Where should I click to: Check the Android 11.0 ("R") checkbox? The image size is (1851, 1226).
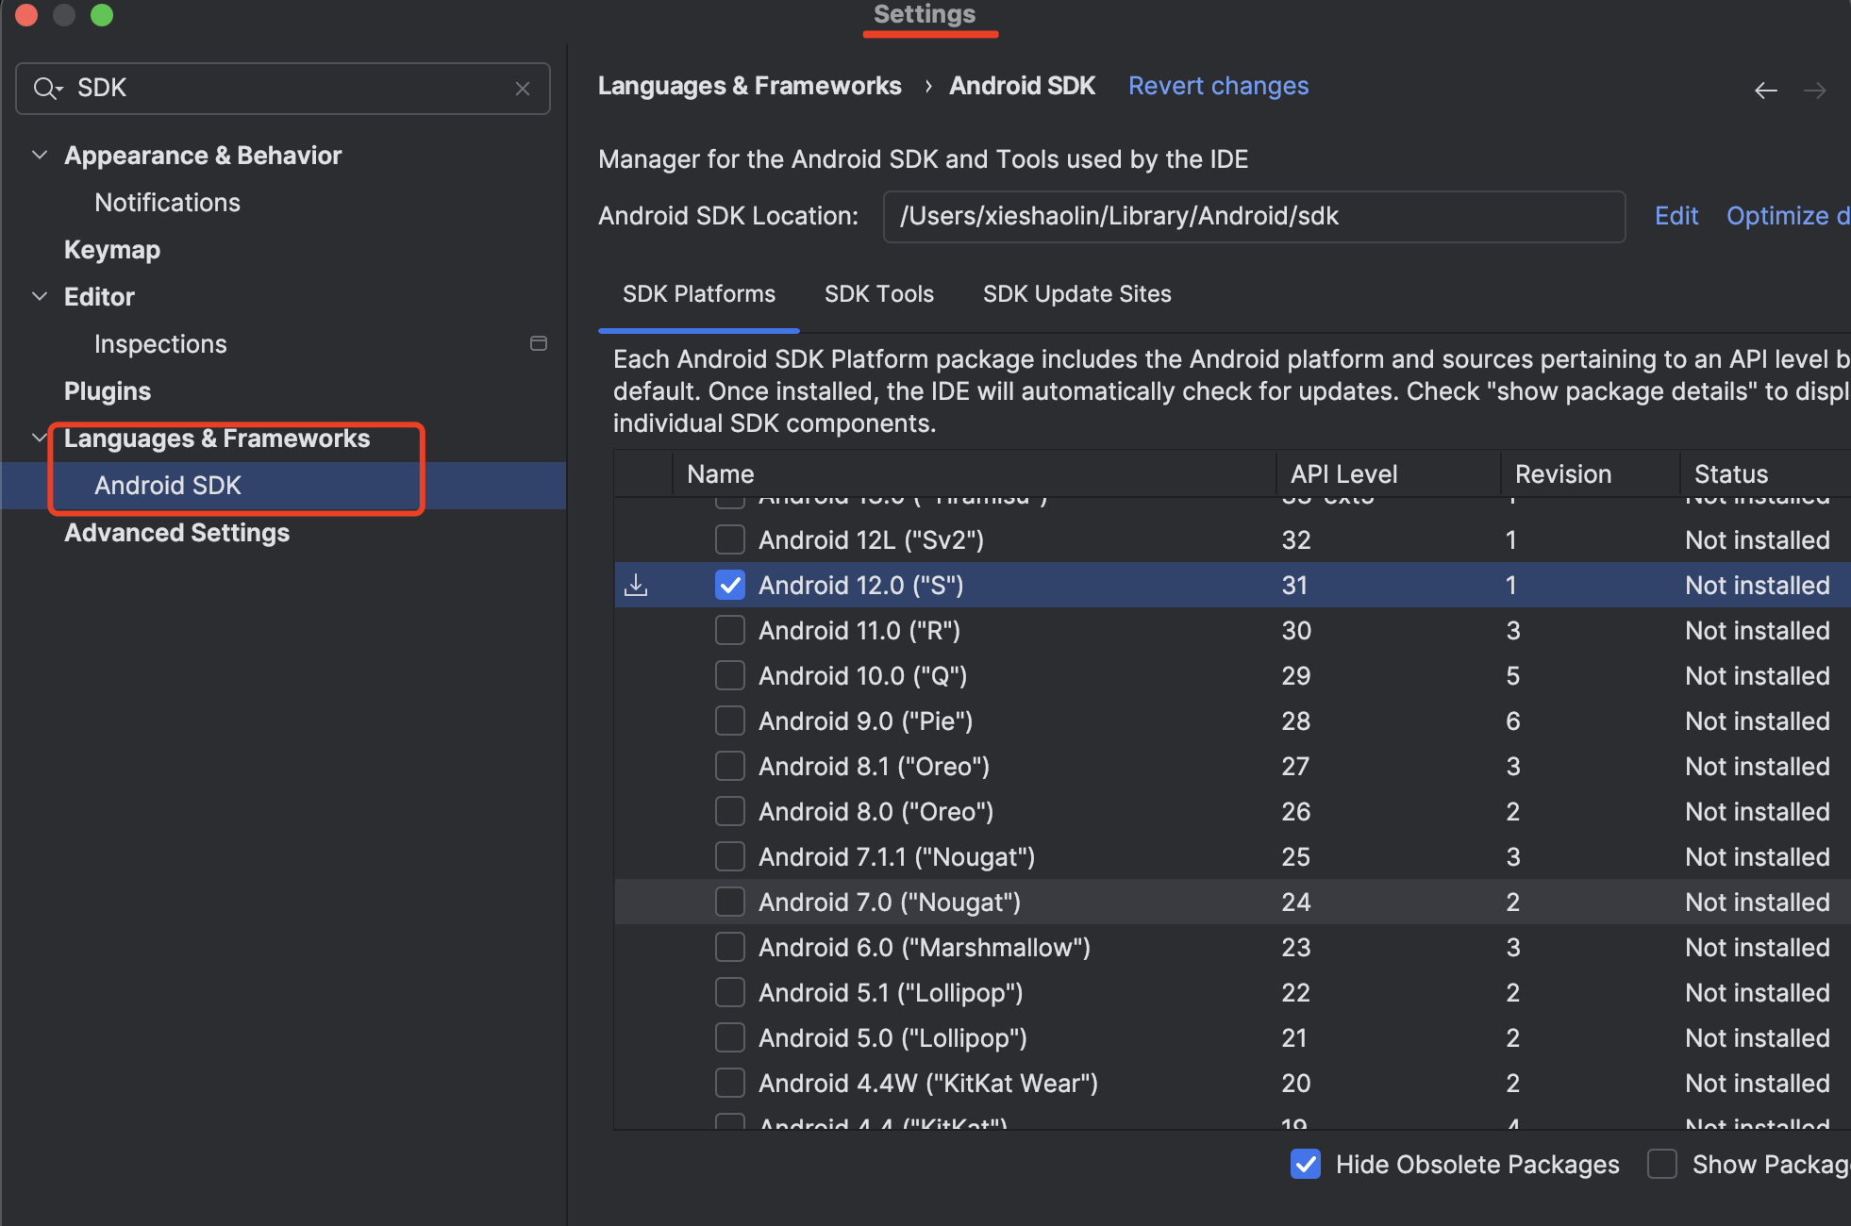tap(730, 630)
